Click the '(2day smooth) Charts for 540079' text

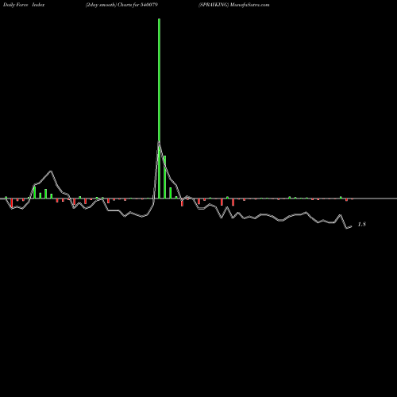(121, 5)
